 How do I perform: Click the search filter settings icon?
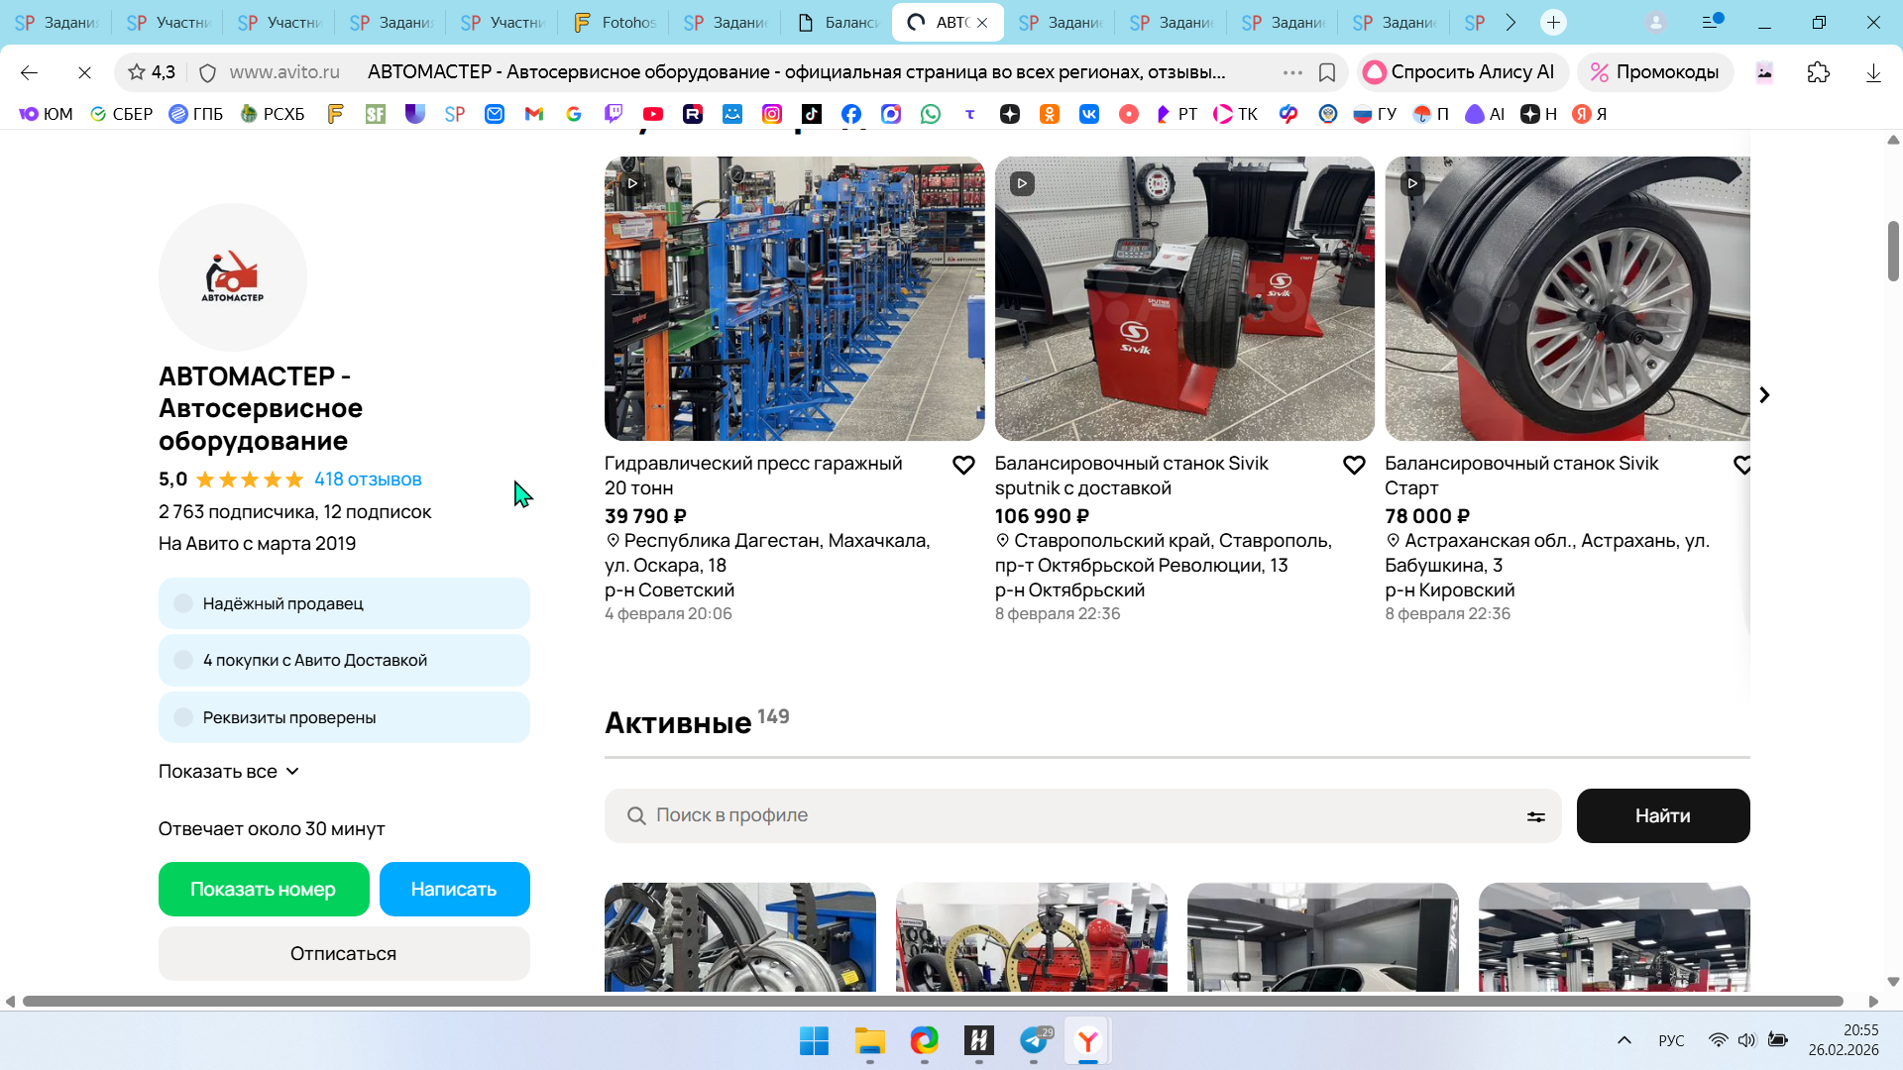(1535, 816)
